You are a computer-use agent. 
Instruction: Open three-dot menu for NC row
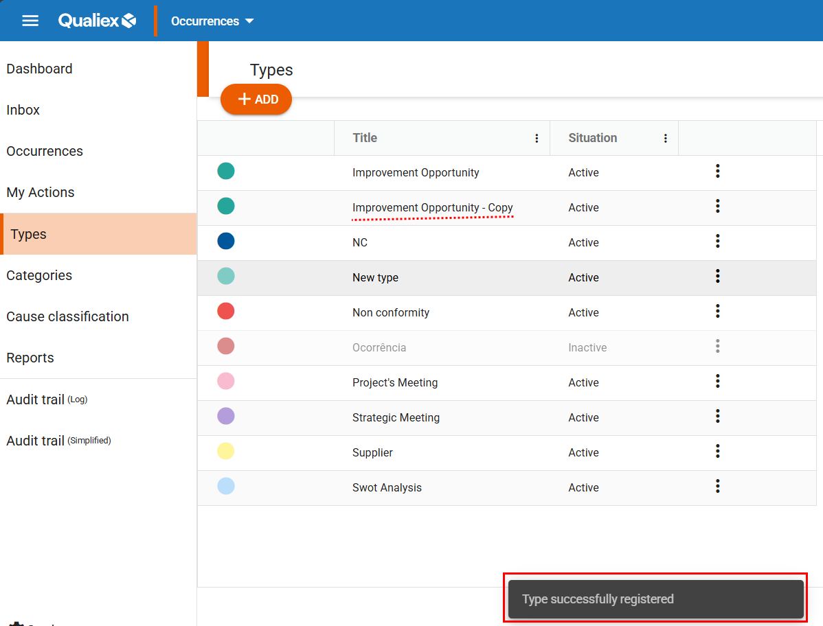click(717, 242)
